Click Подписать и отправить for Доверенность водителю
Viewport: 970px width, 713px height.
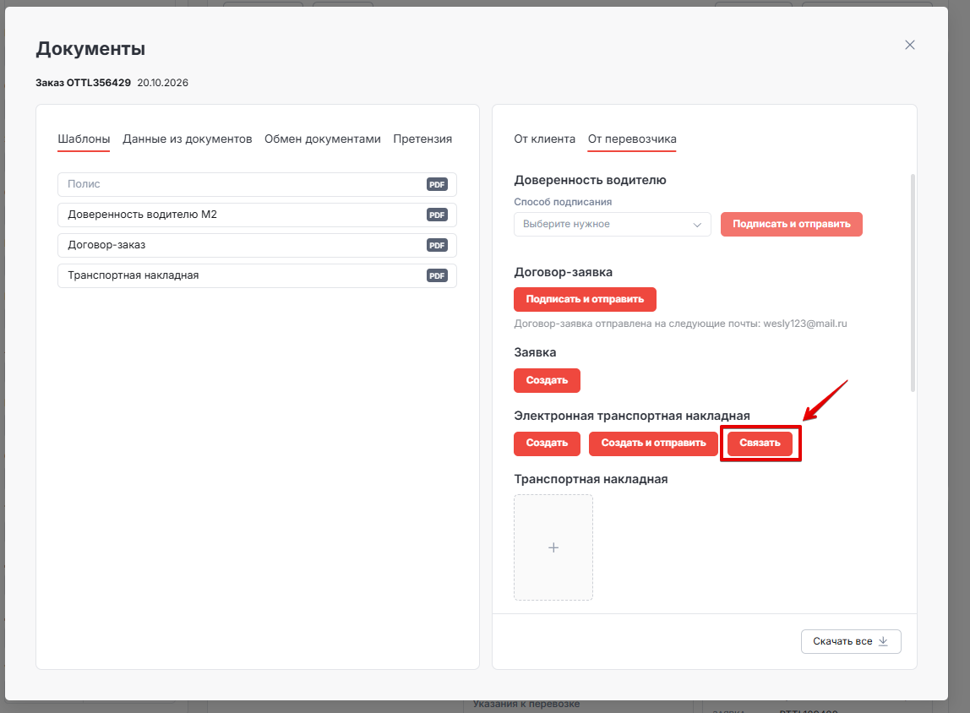pos(791,224)
